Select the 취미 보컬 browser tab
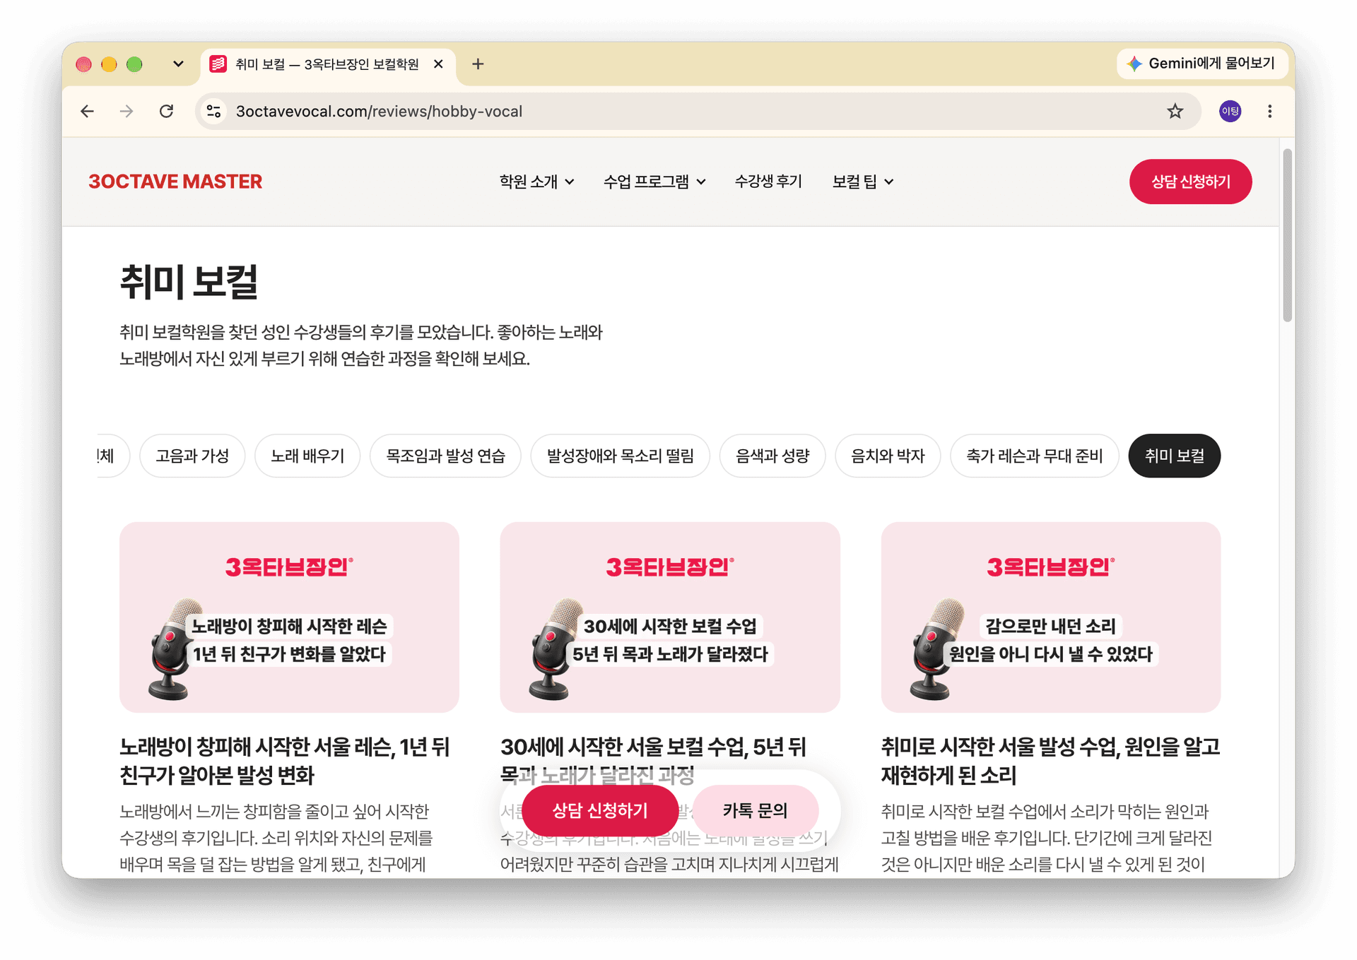Viewport: 1357px width, 960px height. 328,64
